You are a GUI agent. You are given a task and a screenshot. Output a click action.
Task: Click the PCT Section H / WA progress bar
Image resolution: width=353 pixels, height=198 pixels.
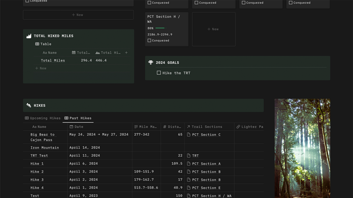click(x=160, y=28)
